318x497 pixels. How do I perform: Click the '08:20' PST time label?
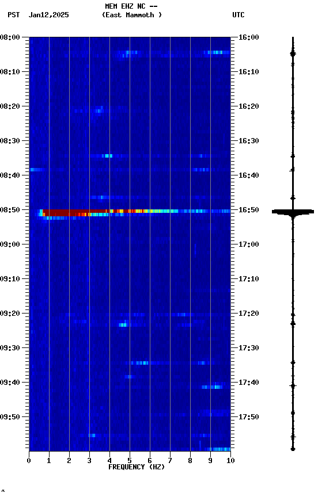10,106
